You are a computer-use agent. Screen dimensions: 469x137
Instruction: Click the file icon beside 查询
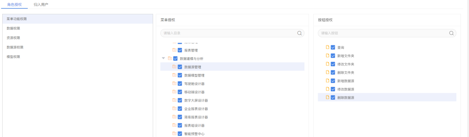pyautogui.click(x=327, y=47)
